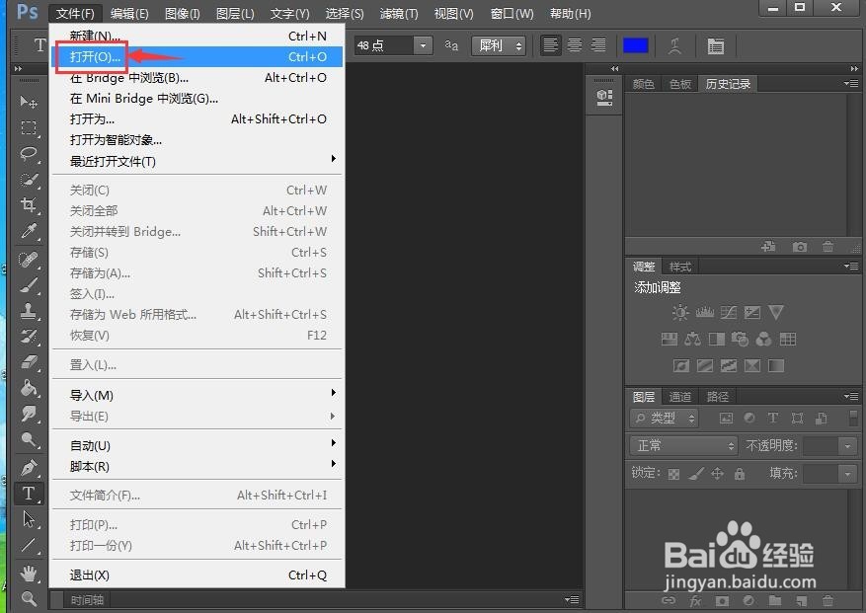This screenshot has width=866, height=613.
Task: Open anti-aliasing 犀利 dropdown
Action: pyautogui.click(x=499, y=45)
